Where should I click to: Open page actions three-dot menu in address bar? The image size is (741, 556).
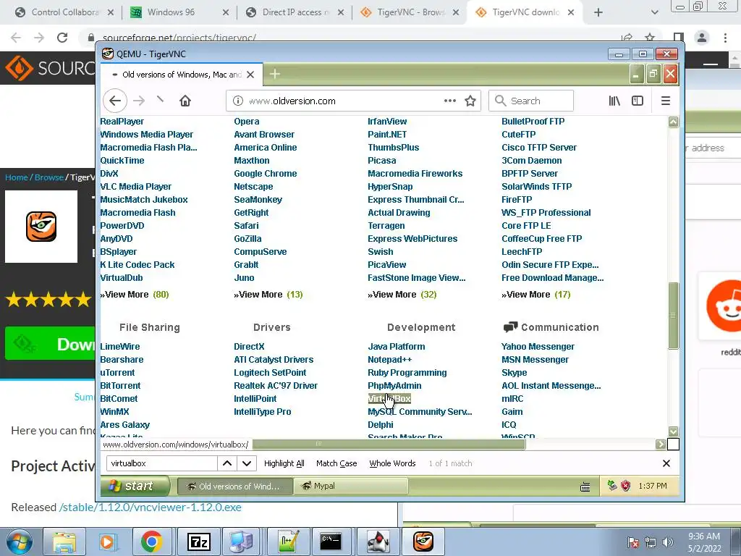click(x=450, y=101)
